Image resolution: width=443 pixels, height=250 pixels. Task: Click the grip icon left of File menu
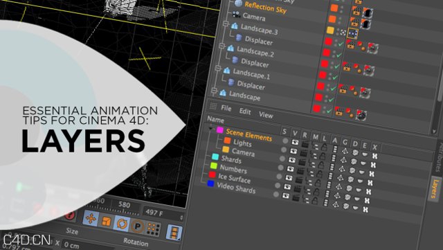coord(213,106)
